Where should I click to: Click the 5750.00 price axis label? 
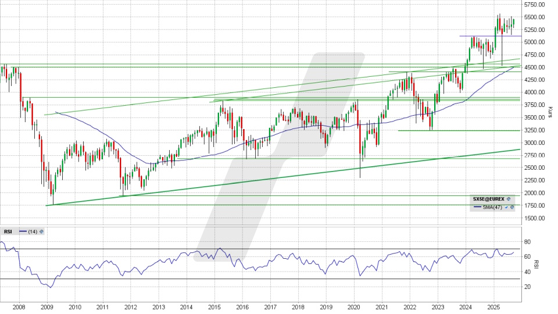(534, 4)
